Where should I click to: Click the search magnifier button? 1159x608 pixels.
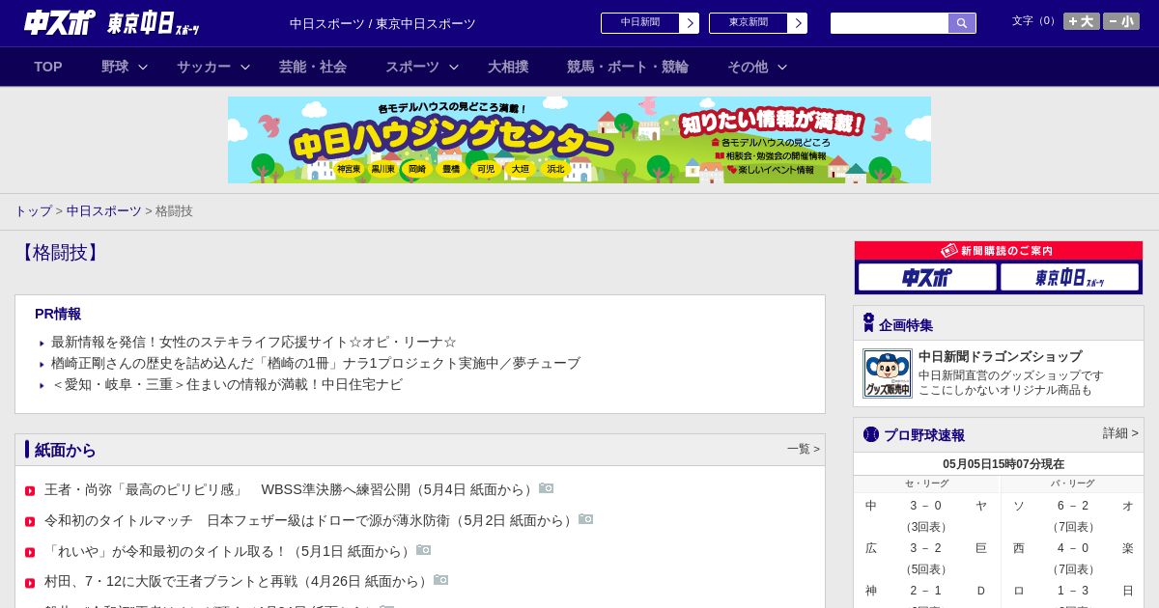click(962, 23)
